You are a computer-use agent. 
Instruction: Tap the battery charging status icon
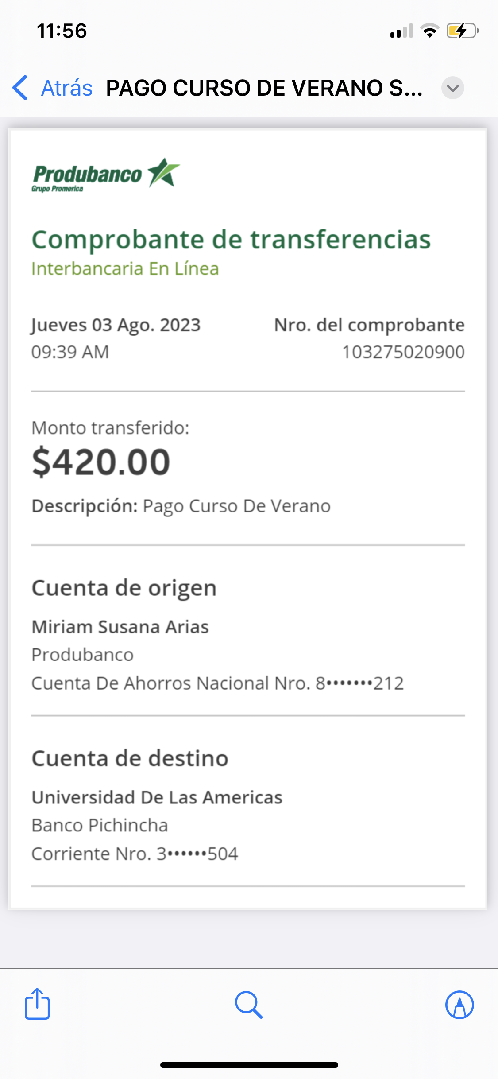pyautogui.click(x=462, y=31)
